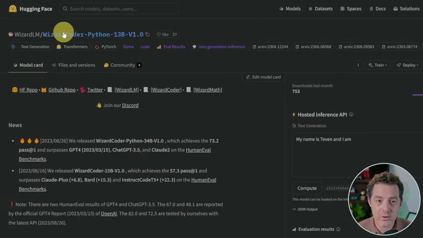Expand the JSON Output section
Image resolution: width=423 pixels, height=238 pixels.
pyautogui.click(x=305, y=209)
